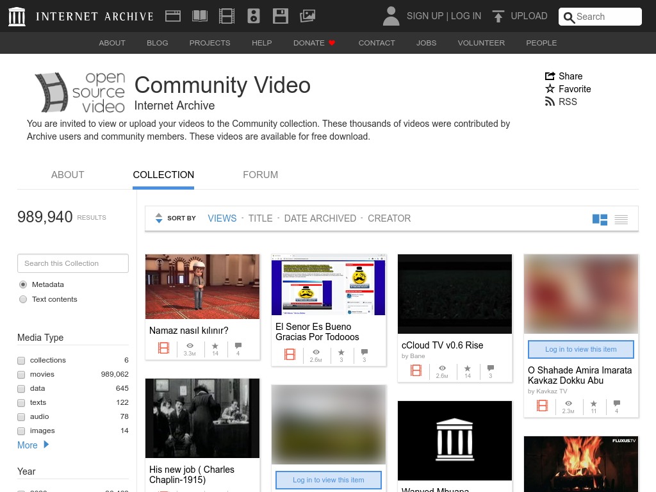The width and height of the screenshot is (656, 492).
Task: Check the audio media type filter
Action: pyautogui.click(x=21, y=417)
